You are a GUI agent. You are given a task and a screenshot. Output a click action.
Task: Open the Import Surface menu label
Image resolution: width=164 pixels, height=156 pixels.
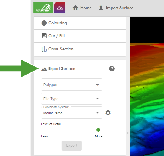click(120, 8)
